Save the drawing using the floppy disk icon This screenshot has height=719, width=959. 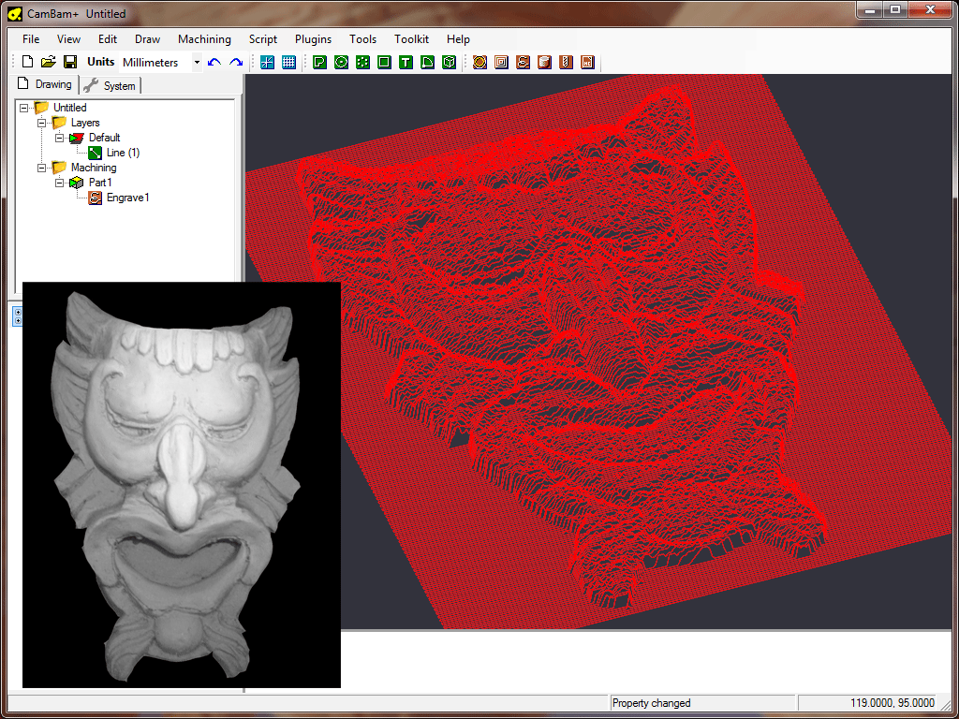click(70, 62)
